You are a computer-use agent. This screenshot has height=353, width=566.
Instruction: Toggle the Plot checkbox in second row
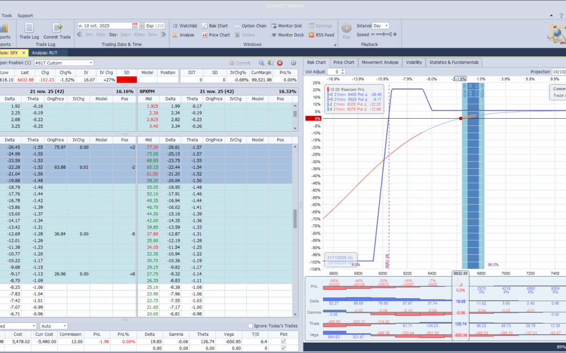[x=284, y=349]
